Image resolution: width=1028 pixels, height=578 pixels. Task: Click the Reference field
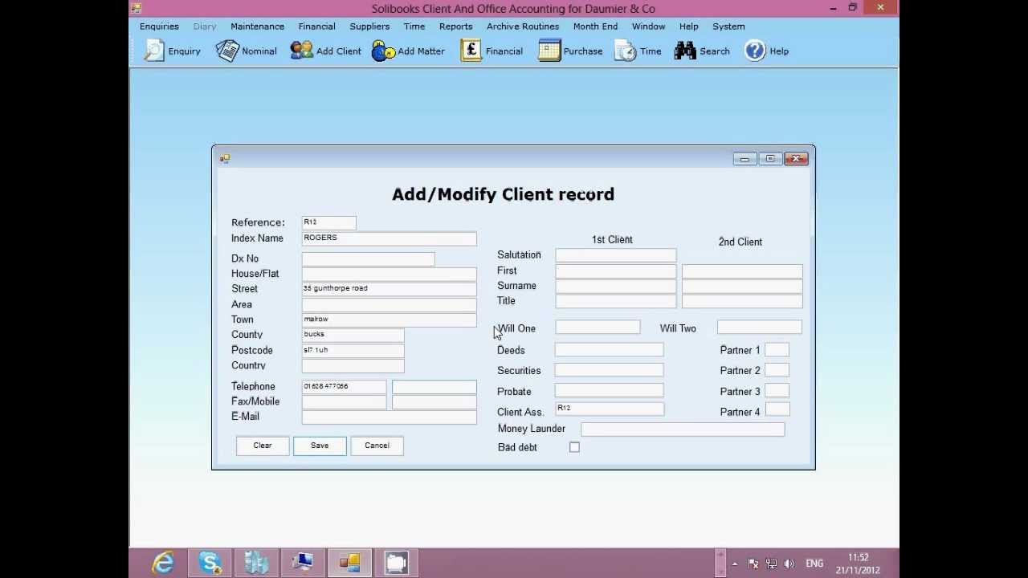[328, 222]
